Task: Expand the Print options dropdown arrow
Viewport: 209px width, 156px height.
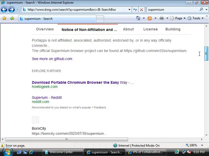Action: (x=167, y=18)
